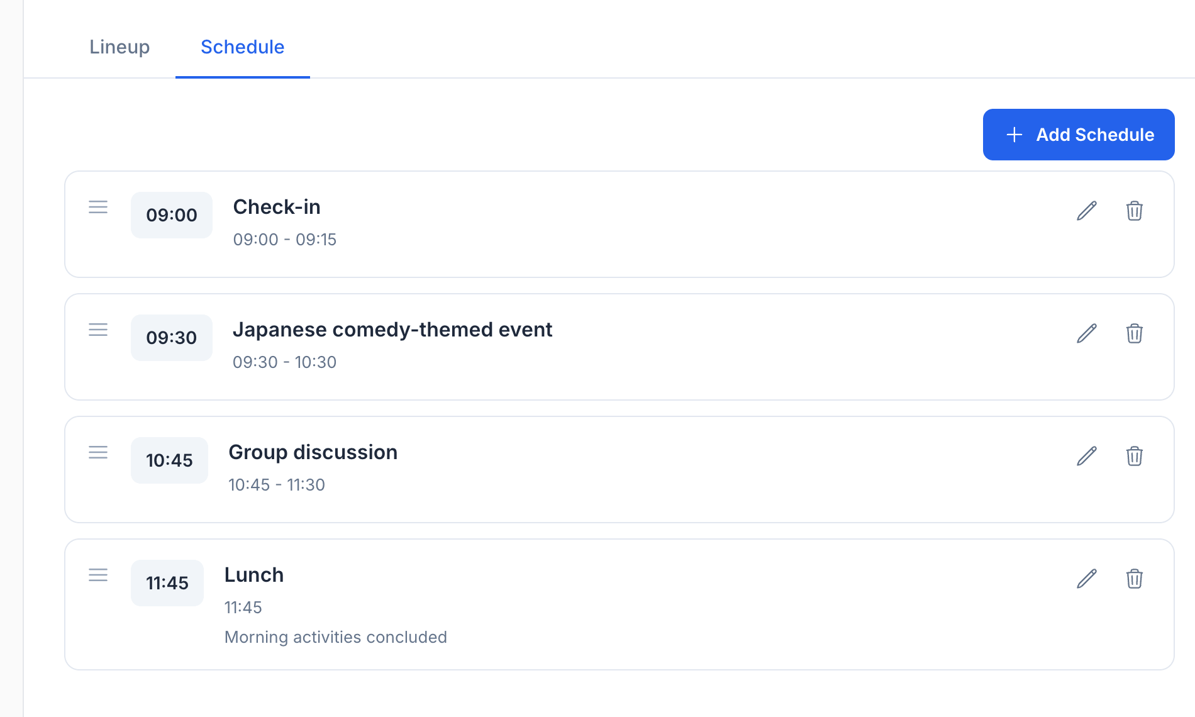1195x717 pixels.
Task: Edit the Japanese comedy-themed event
Action: click(1087, 333)
